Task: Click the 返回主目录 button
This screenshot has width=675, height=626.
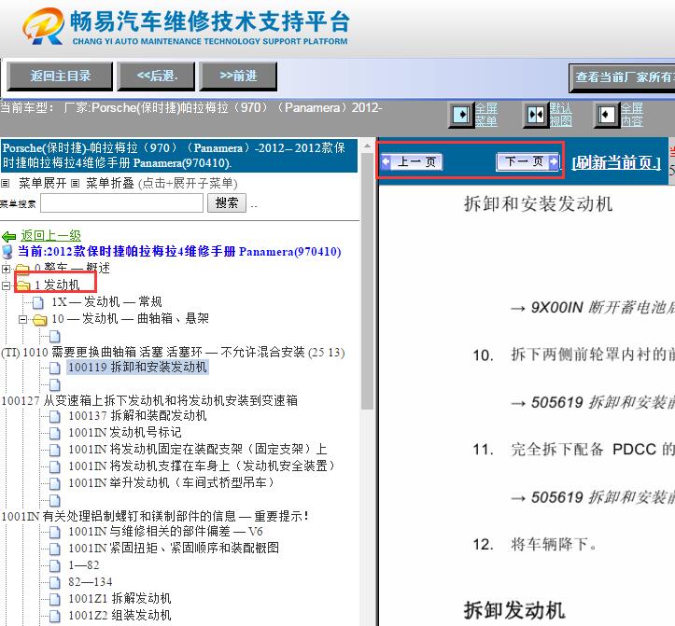Action: [x=61, y=77]
